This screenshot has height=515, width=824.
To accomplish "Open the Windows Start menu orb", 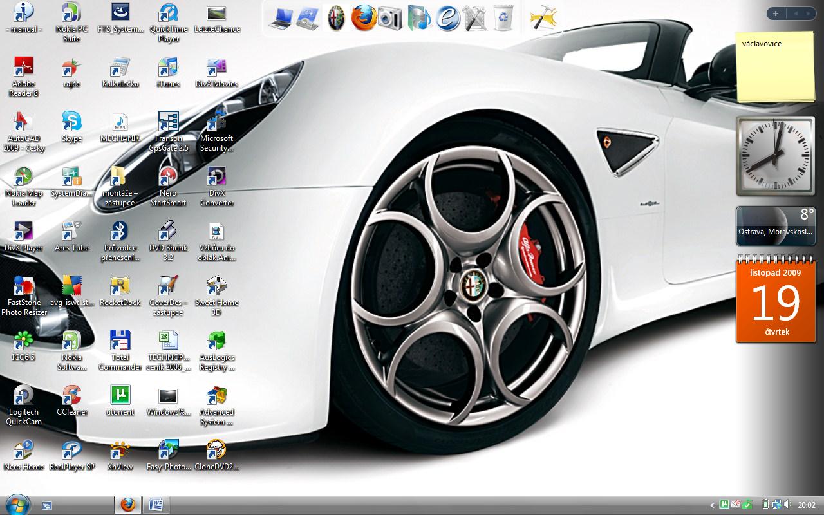I will click(17, 505).
